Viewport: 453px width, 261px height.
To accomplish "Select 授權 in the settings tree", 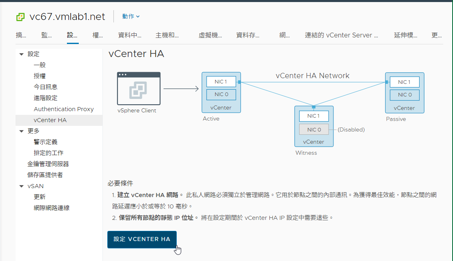I will 40,76.
